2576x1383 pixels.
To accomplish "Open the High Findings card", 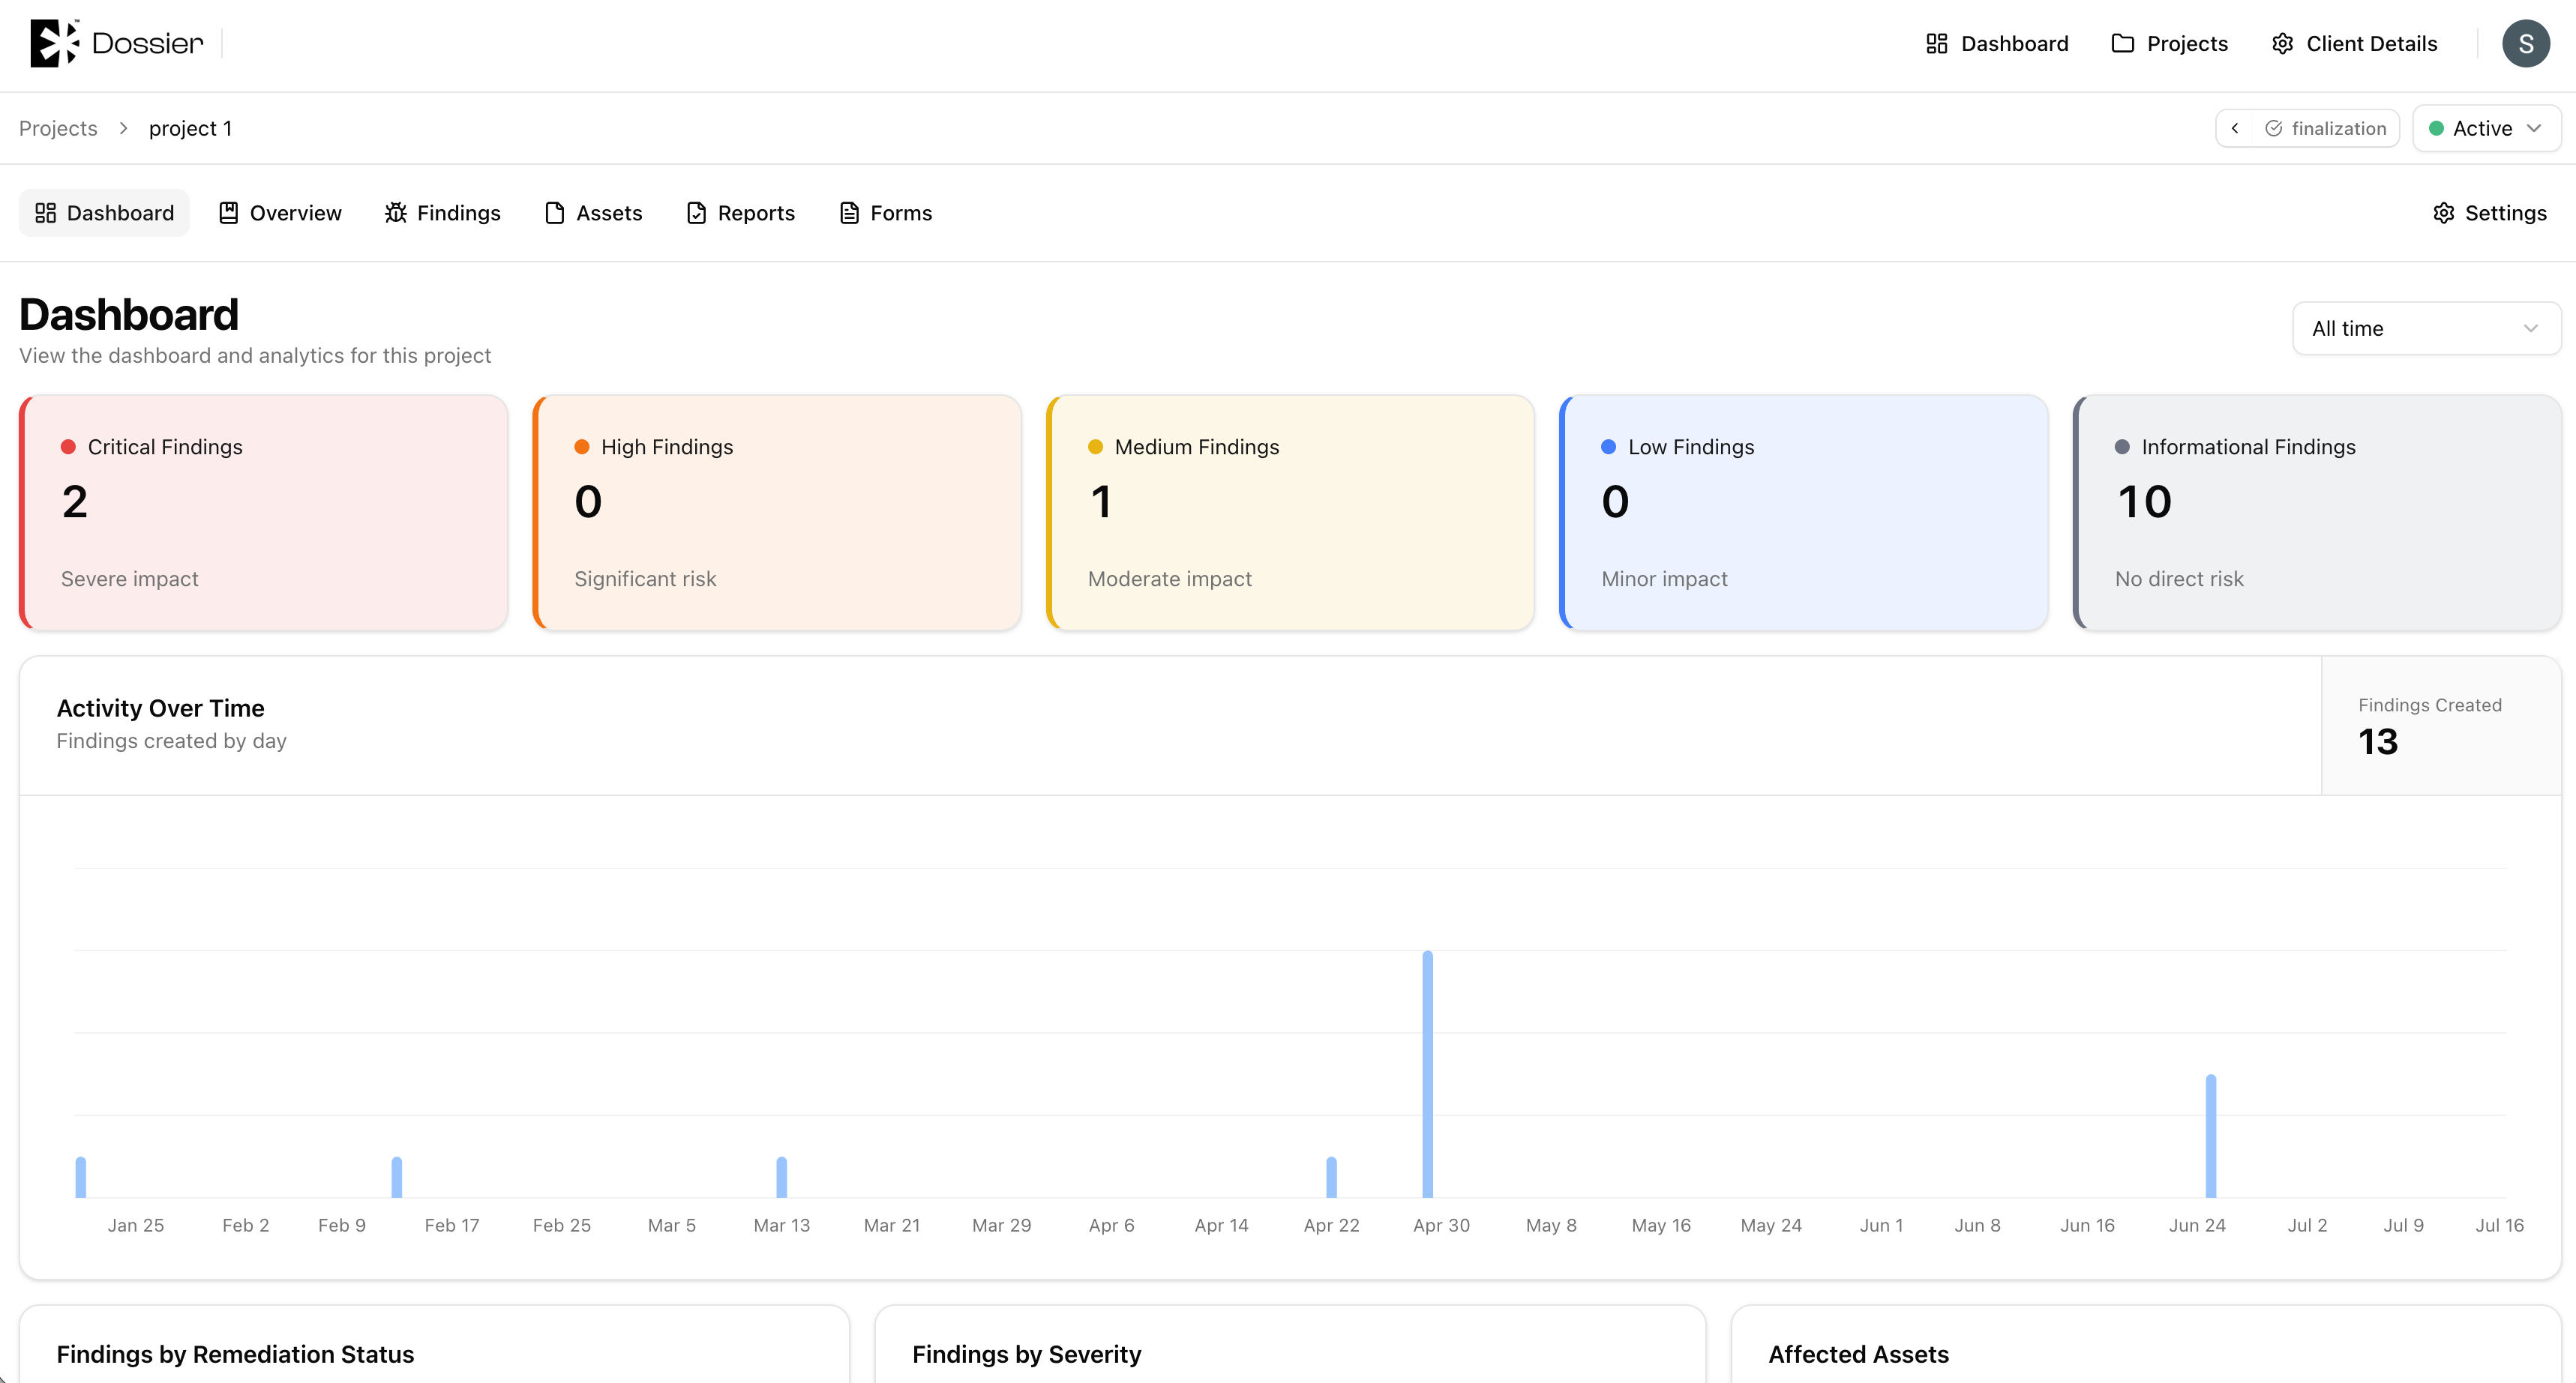I will (x=777, y=513).
